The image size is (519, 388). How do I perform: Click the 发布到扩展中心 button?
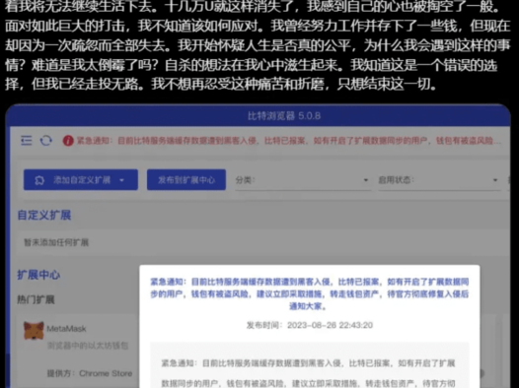(186, 180)
